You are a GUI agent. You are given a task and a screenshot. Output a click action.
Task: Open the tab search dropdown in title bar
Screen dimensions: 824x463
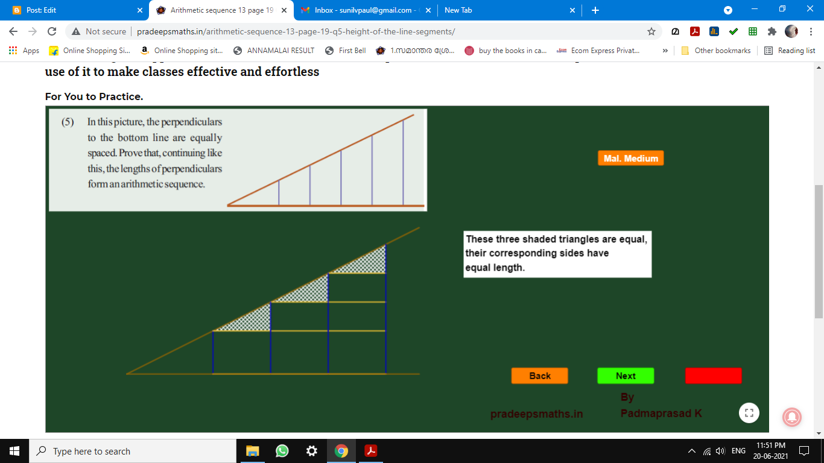click(x=728, y=10)
